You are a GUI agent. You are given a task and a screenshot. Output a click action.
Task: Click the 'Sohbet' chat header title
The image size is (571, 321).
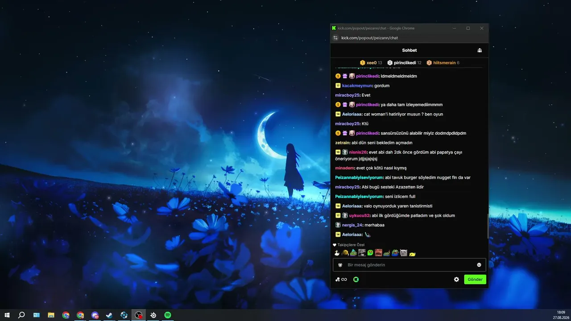click(x=410, y=50)
